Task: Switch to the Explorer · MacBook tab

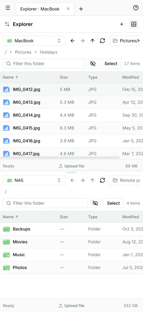Action: pyautogui.click(x=45, y=9)
